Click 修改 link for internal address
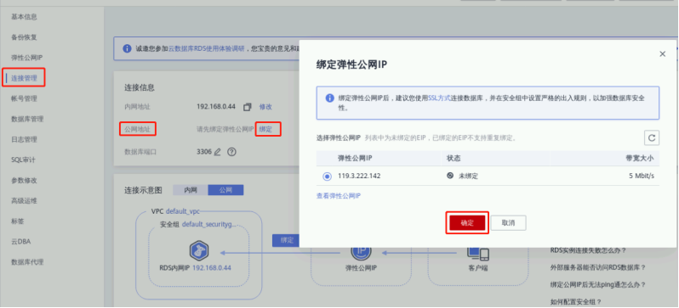This screenshot has height=308, width=679. pyautogui.click(x=265, y=107)
